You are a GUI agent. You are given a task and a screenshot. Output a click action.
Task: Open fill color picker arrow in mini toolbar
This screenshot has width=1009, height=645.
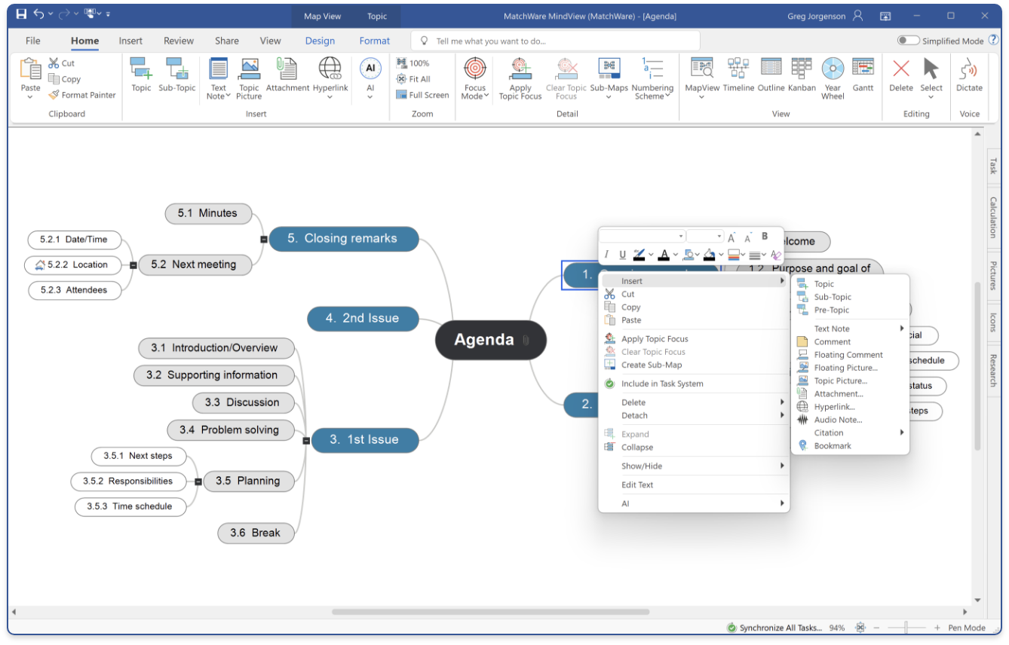tap(721, 255)
